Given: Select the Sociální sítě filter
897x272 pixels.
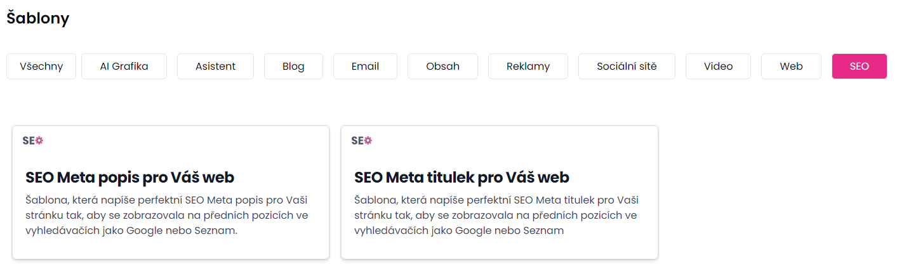Looking at the screenshot, I should (x=627, y=66).
